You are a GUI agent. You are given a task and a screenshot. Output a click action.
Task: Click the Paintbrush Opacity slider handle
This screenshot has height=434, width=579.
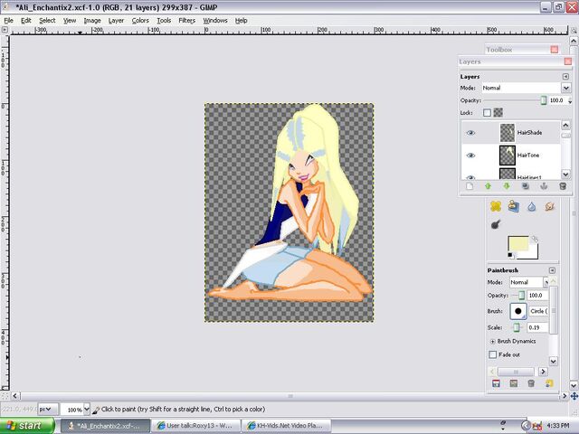(x=521, y=296)
